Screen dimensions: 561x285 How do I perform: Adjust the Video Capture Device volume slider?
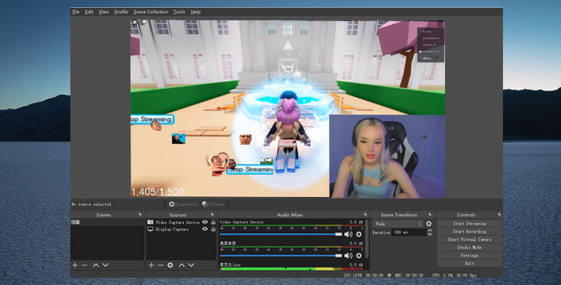(x=280, y=234)
